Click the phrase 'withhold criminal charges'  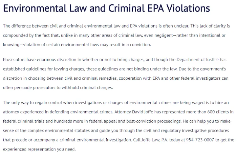pos(87,87)
